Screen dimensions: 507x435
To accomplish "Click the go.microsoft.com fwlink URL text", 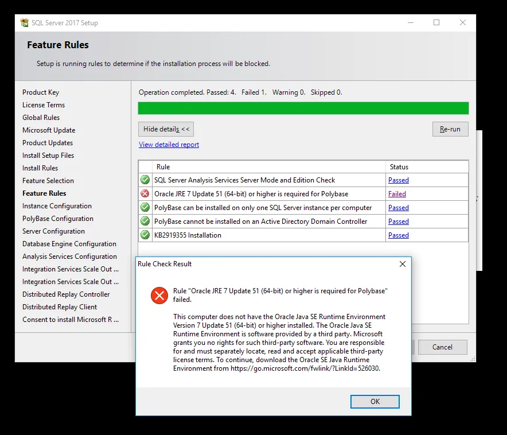I will [305, 368].
